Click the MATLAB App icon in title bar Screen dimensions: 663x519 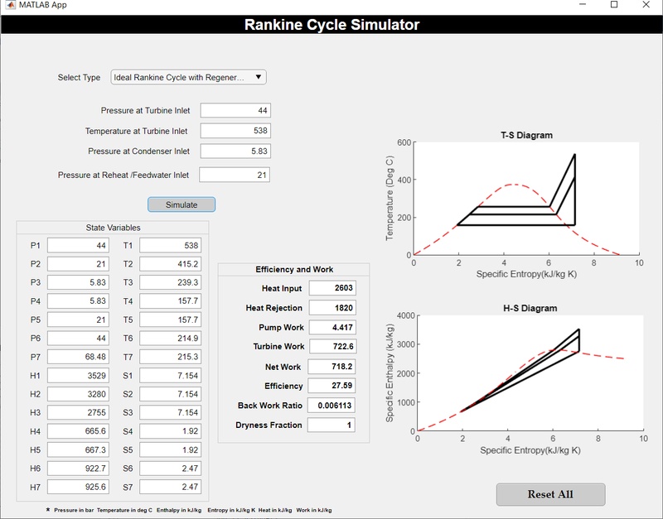pyautogui.click(x=10, y=6)
